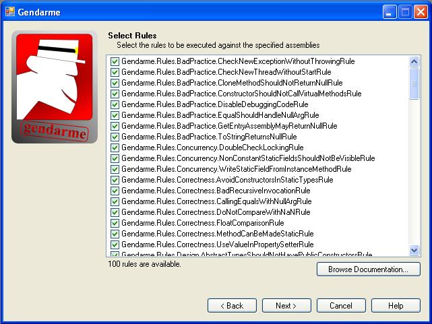Toggle AvoidConstructorsInStaticTypesRule checkbox

115,180
